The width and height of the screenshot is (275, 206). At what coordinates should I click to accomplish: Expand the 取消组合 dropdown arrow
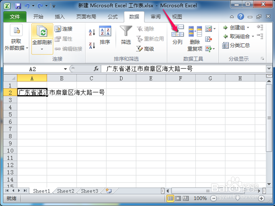point(253,36)
